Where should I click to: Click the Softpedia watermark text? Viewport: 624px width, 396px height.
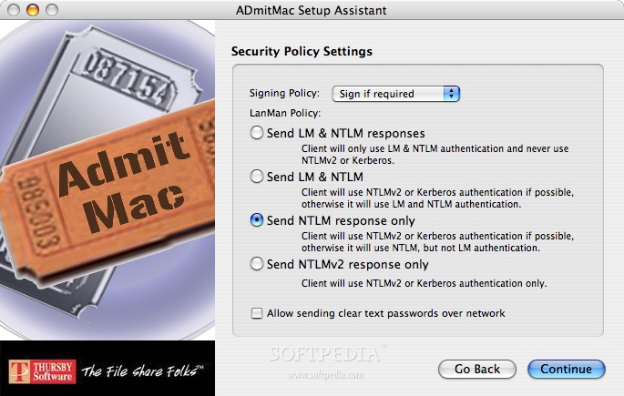pos(325,354)
